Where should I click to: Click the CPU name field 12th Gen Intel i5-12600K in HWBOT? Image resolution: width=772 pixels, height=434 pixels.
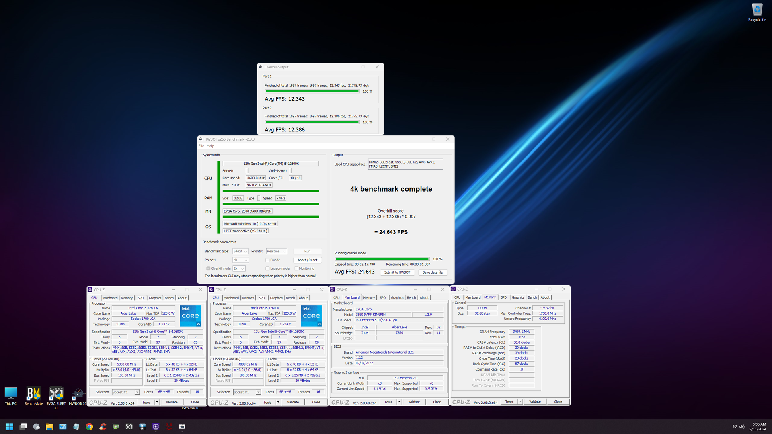coord(271,164)
